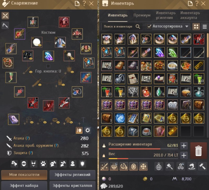Image resolution: width=209 pixels, height=190 pixels.
Task: Select the sickle life-skill gear icon
Action: click(x=5, y=25)
